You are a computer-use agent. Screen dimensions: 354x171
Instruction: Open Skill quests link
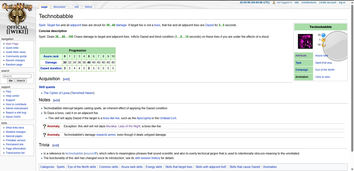tap(47, 87)
